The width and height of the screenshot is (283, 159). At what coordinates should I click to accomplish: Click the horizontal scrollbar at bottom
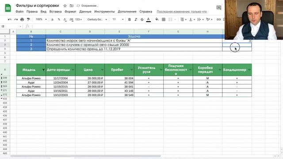point(85,156)
